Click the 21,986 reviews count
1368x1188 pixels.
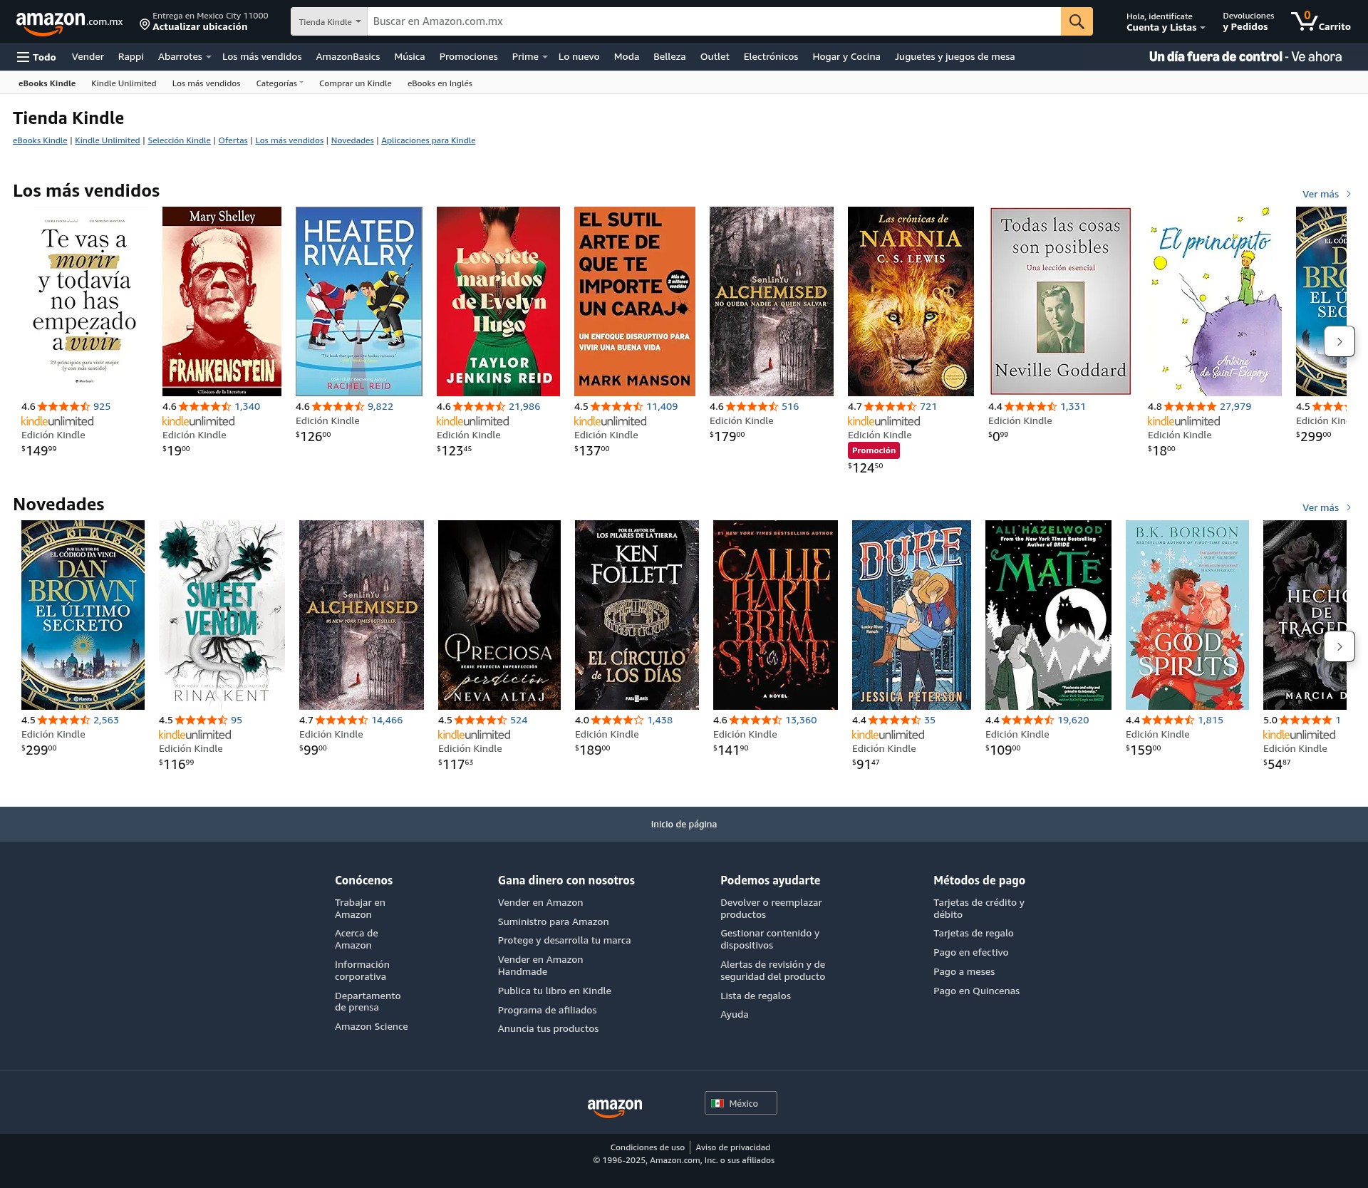click(525, 406)
